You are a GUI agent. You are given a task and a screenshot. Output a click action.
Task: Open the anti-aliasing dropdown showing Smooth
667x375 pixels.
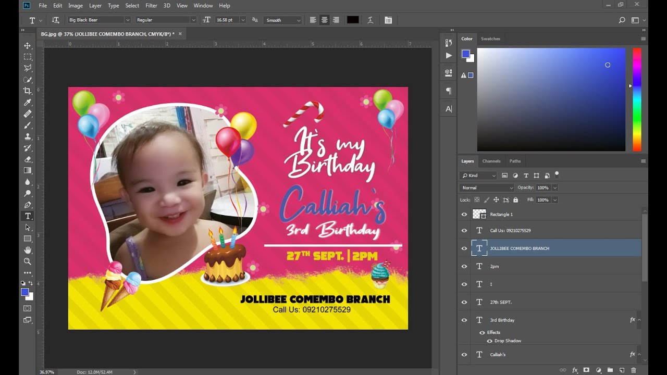[283, 20]
